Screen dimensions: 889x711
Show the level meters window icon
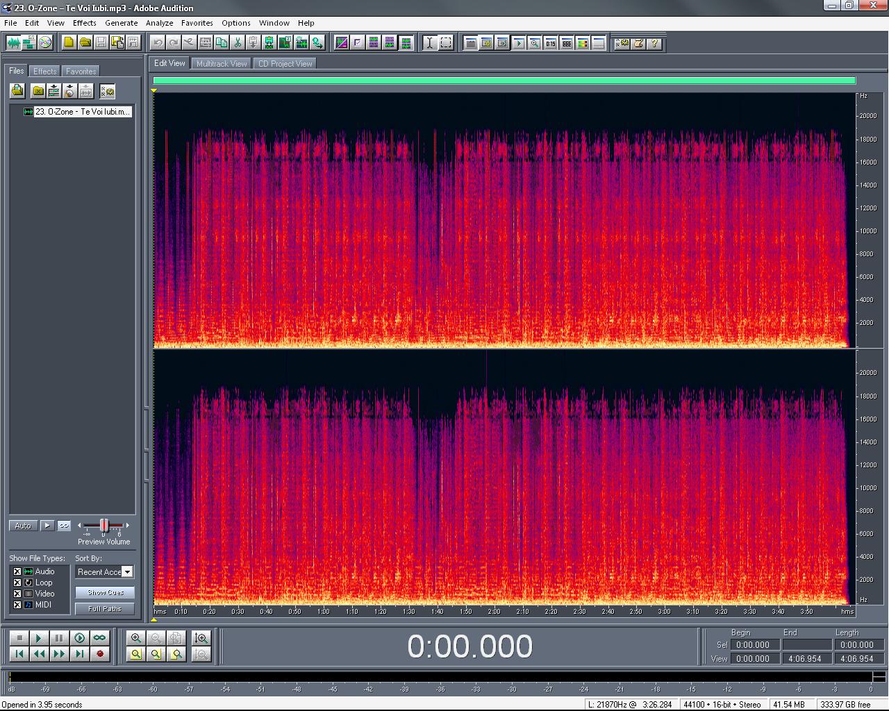pyautogui.click(x=583, y=43)
